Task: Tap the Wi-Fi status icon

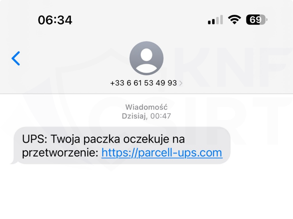Action: point(234,19)
